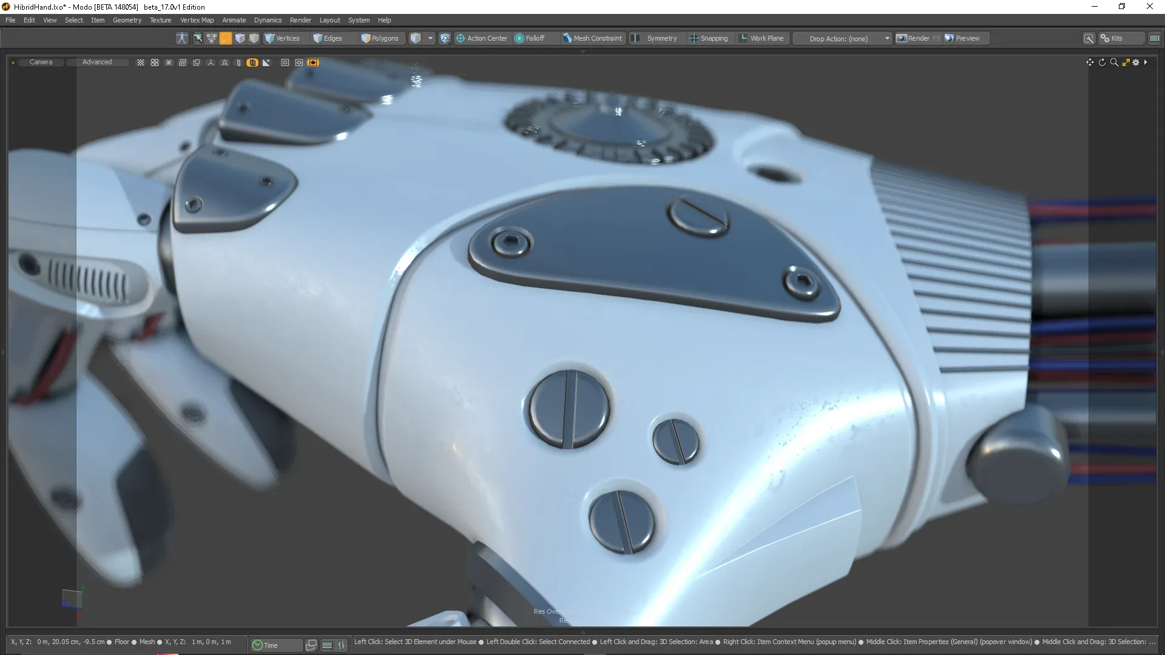
Task: Click the viewport zoom magnifier icon
Action: click(x=1114, y=62)
